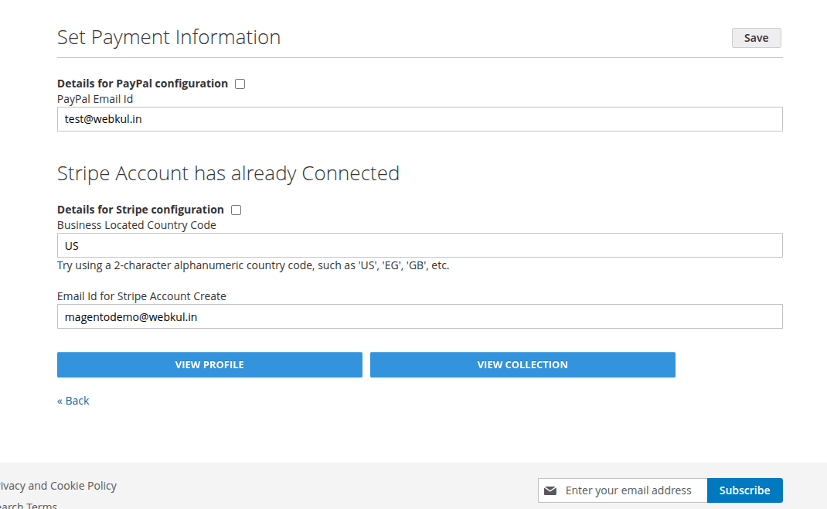This screenshot has width=827, height=509.
Task: Select magentodemo@webkul.in email text
Action: click(130, 316)
